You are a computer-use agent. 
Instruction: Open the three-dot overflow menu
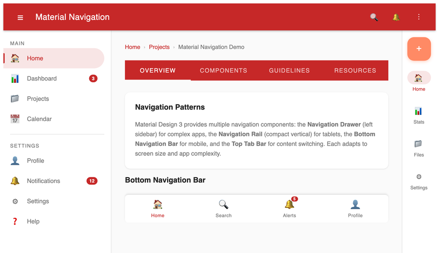point(418,17)
